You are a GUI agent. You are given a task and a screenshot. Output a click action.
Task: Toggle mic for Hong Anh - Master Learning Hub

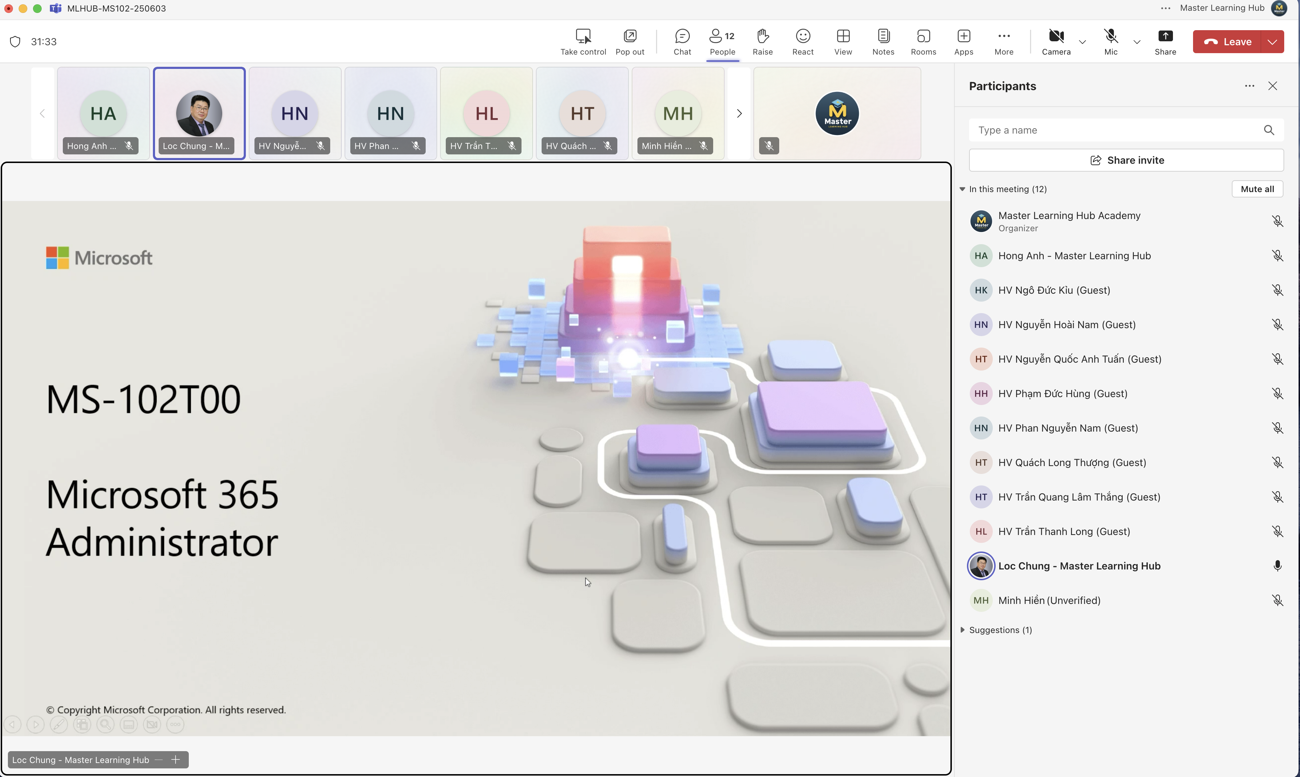click(x=1277, y=256)
